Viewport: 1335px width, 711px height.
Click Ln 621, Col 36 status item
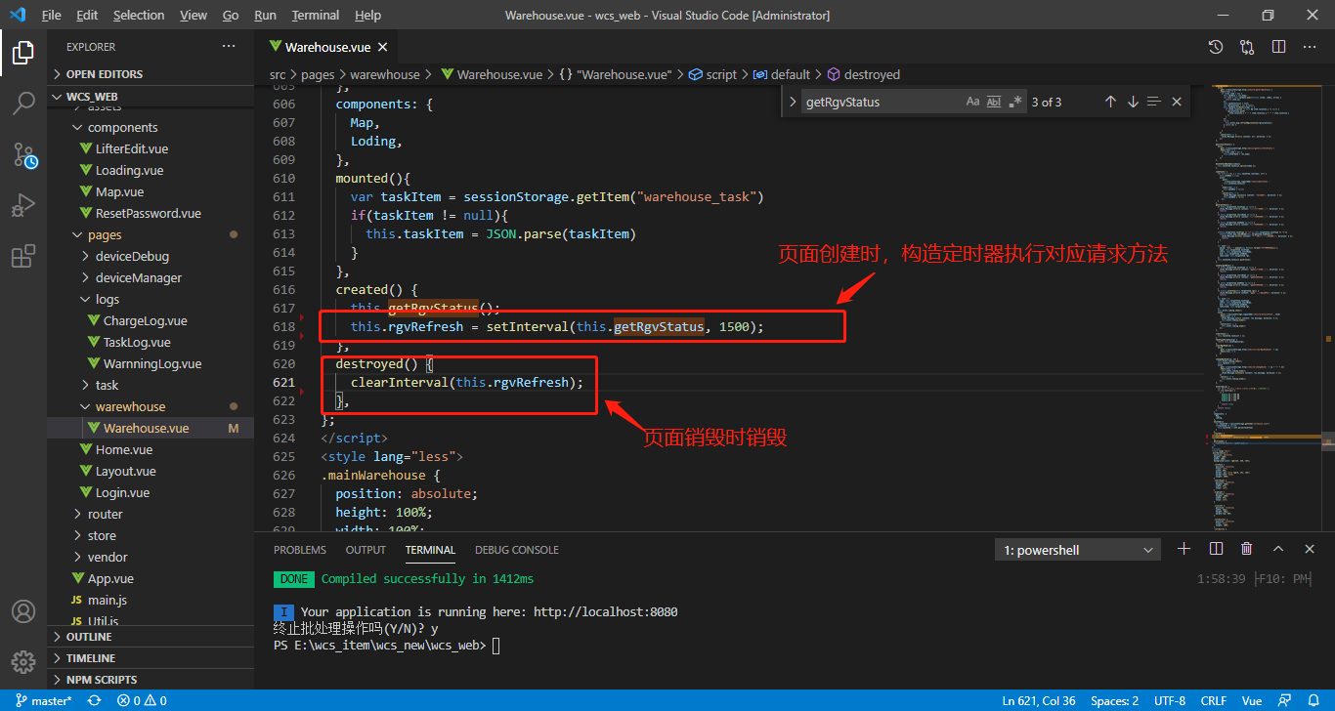pos(1039,700)
